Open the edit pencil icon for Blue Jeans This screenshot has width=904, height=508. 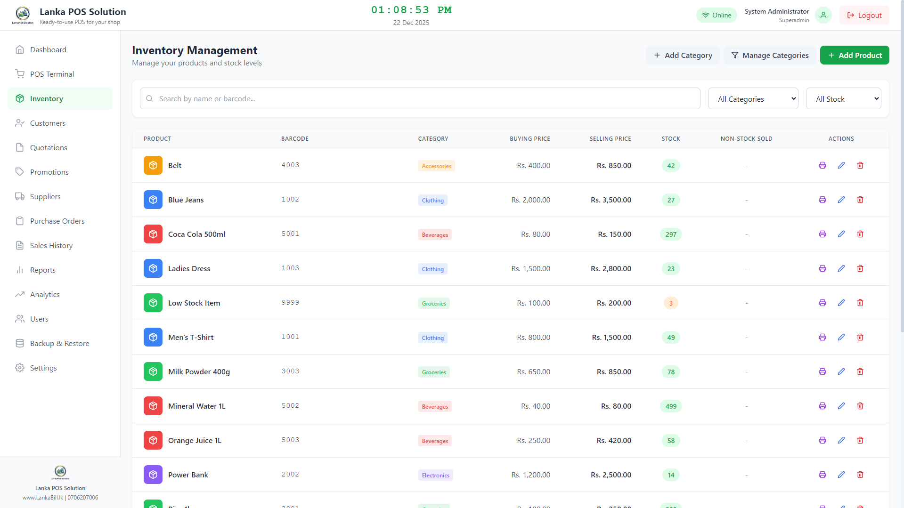pyautogui.click(x=841, y=200)
